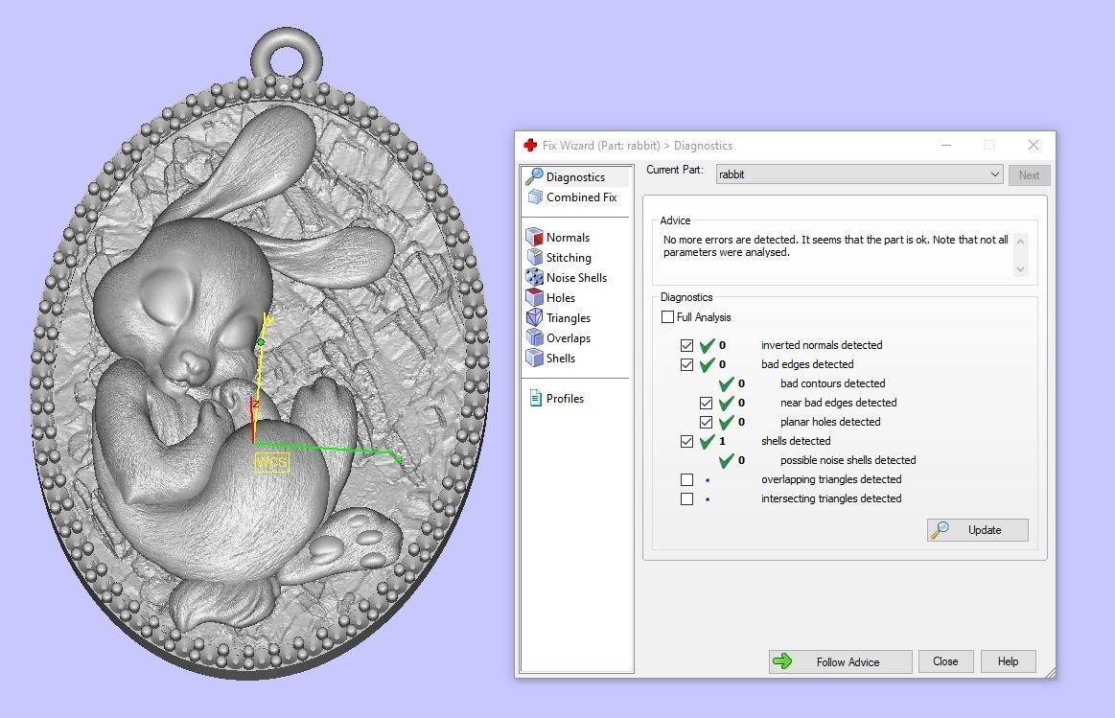Open the Stitching fix page label

[x=569, y=257]
